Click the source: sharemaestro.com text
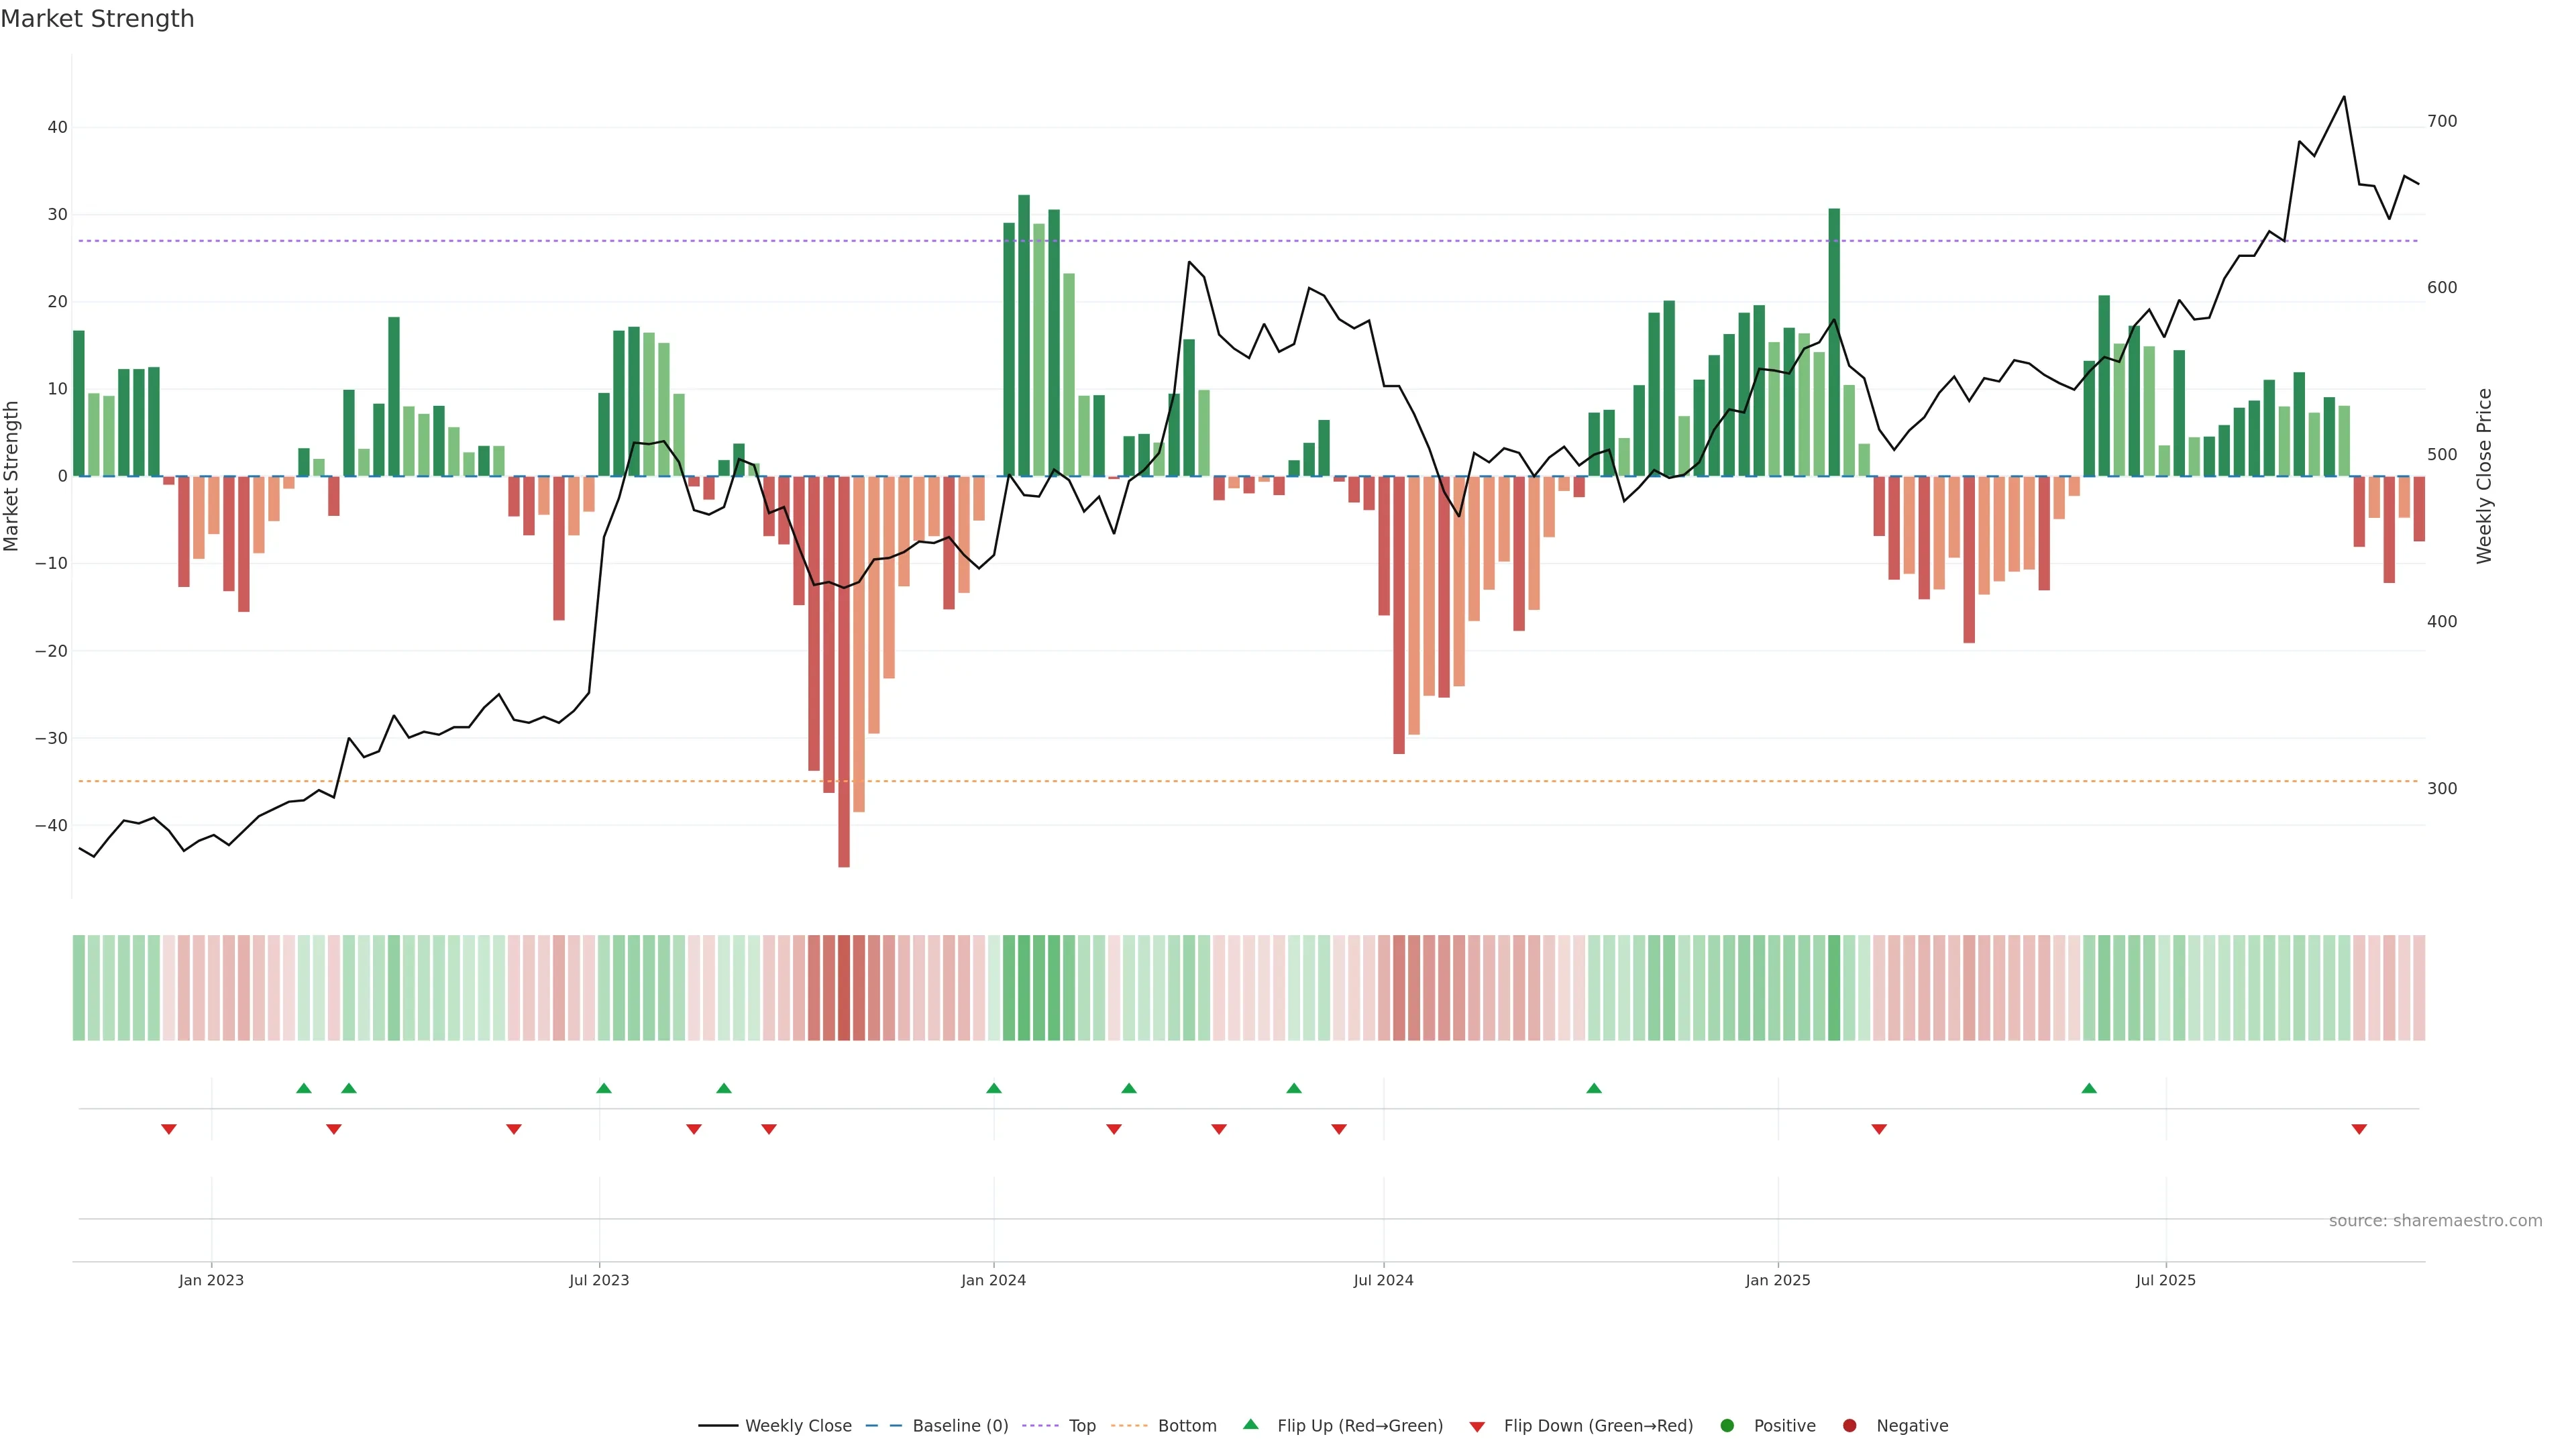Viewport: 2576px width, 1449px height. (2435, 1221)
